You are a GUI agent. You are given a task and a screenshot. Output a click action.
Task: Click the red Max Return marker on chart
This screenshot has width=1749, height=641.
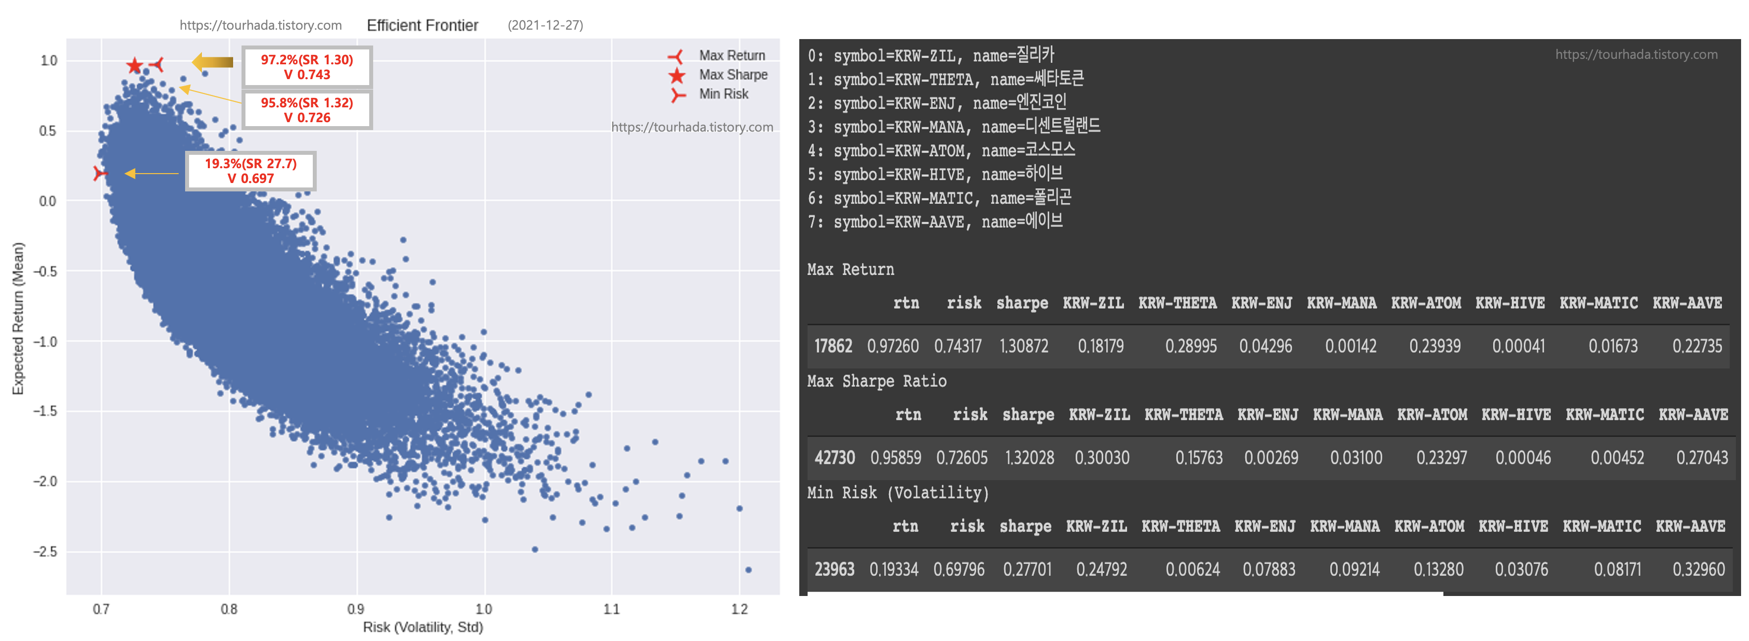(157, 64)
